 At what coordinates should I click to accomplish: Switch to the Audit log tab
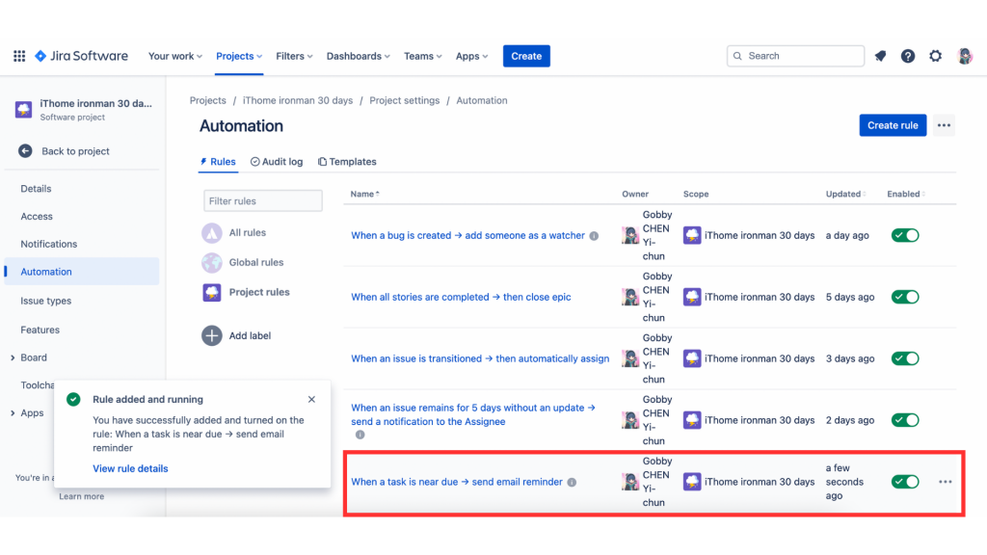[277, 162]
